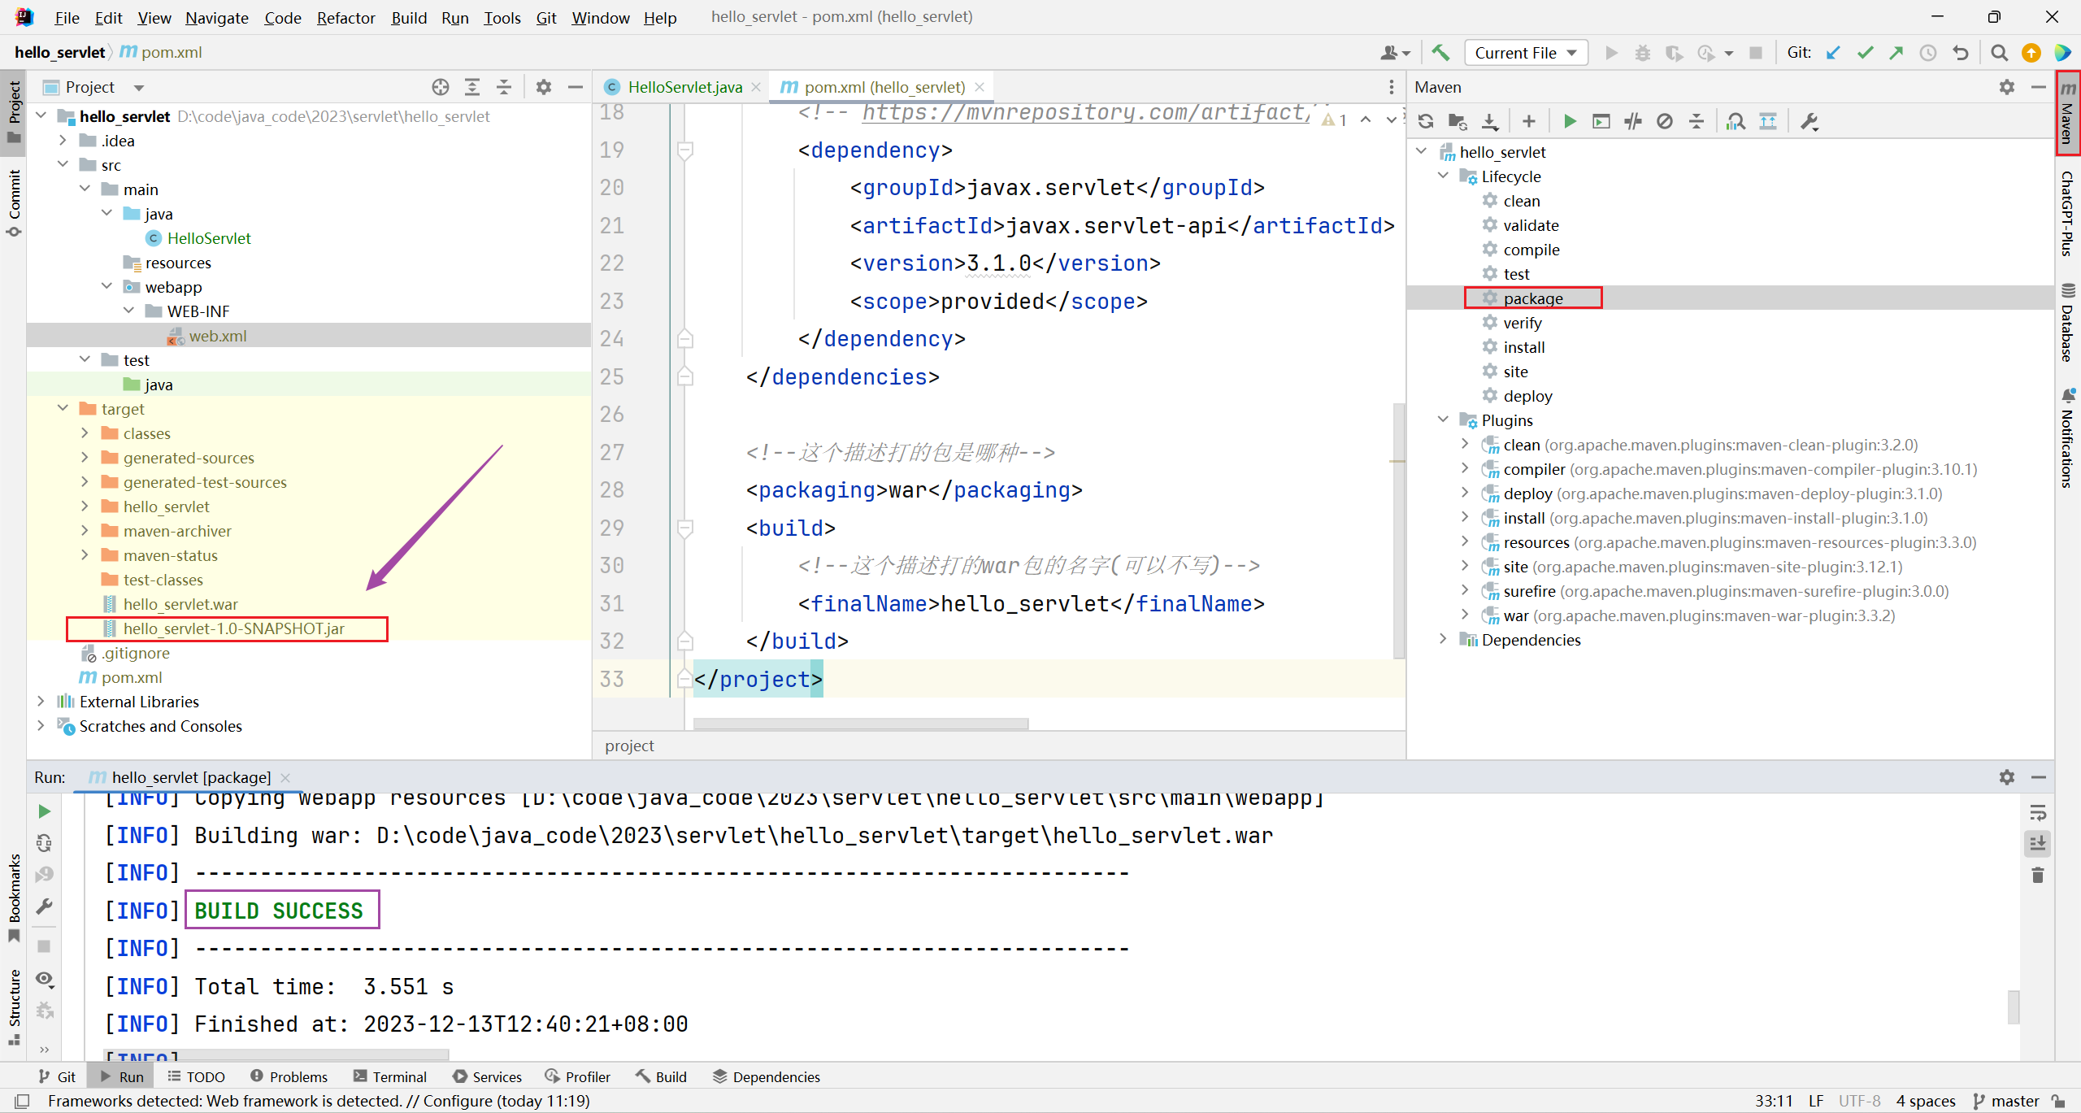Screen dimensions: 2081x1113
Task: Click the warning indicator in editor corner
Action: pos(1334,120)
